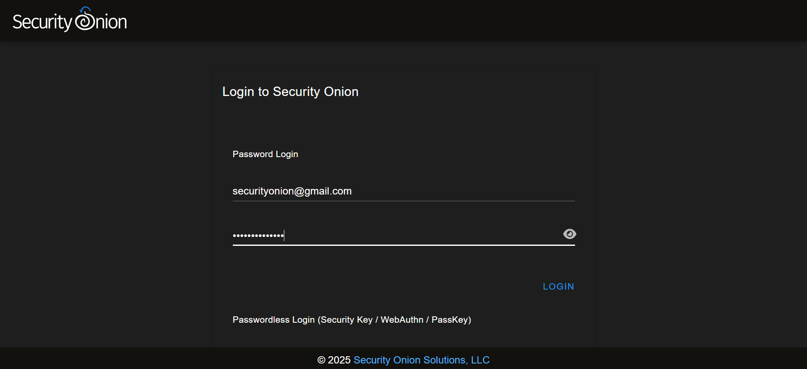Click the highlighted underline below the password field
Image resolution: width=807 pixels, height=369 pixels.
click(x=403, y=245)
